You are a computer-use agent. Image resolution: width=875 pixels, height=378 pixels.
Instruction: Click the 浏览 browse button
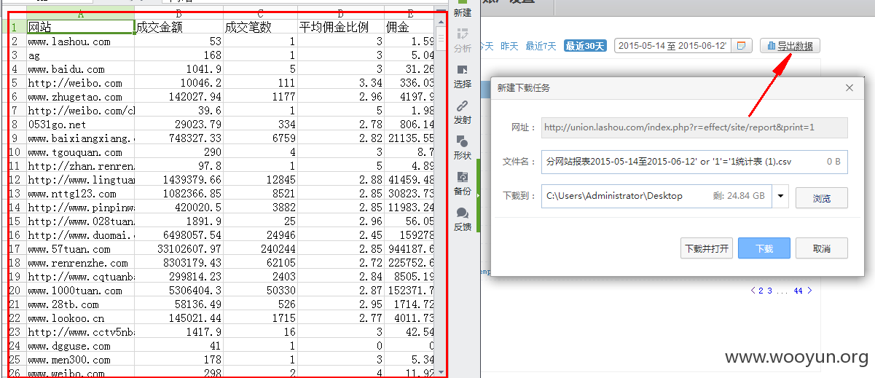pos(822,197)
